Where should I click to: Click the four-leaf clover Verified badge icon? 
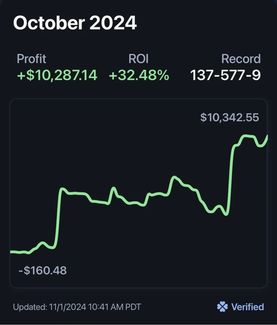pos(222,307)
